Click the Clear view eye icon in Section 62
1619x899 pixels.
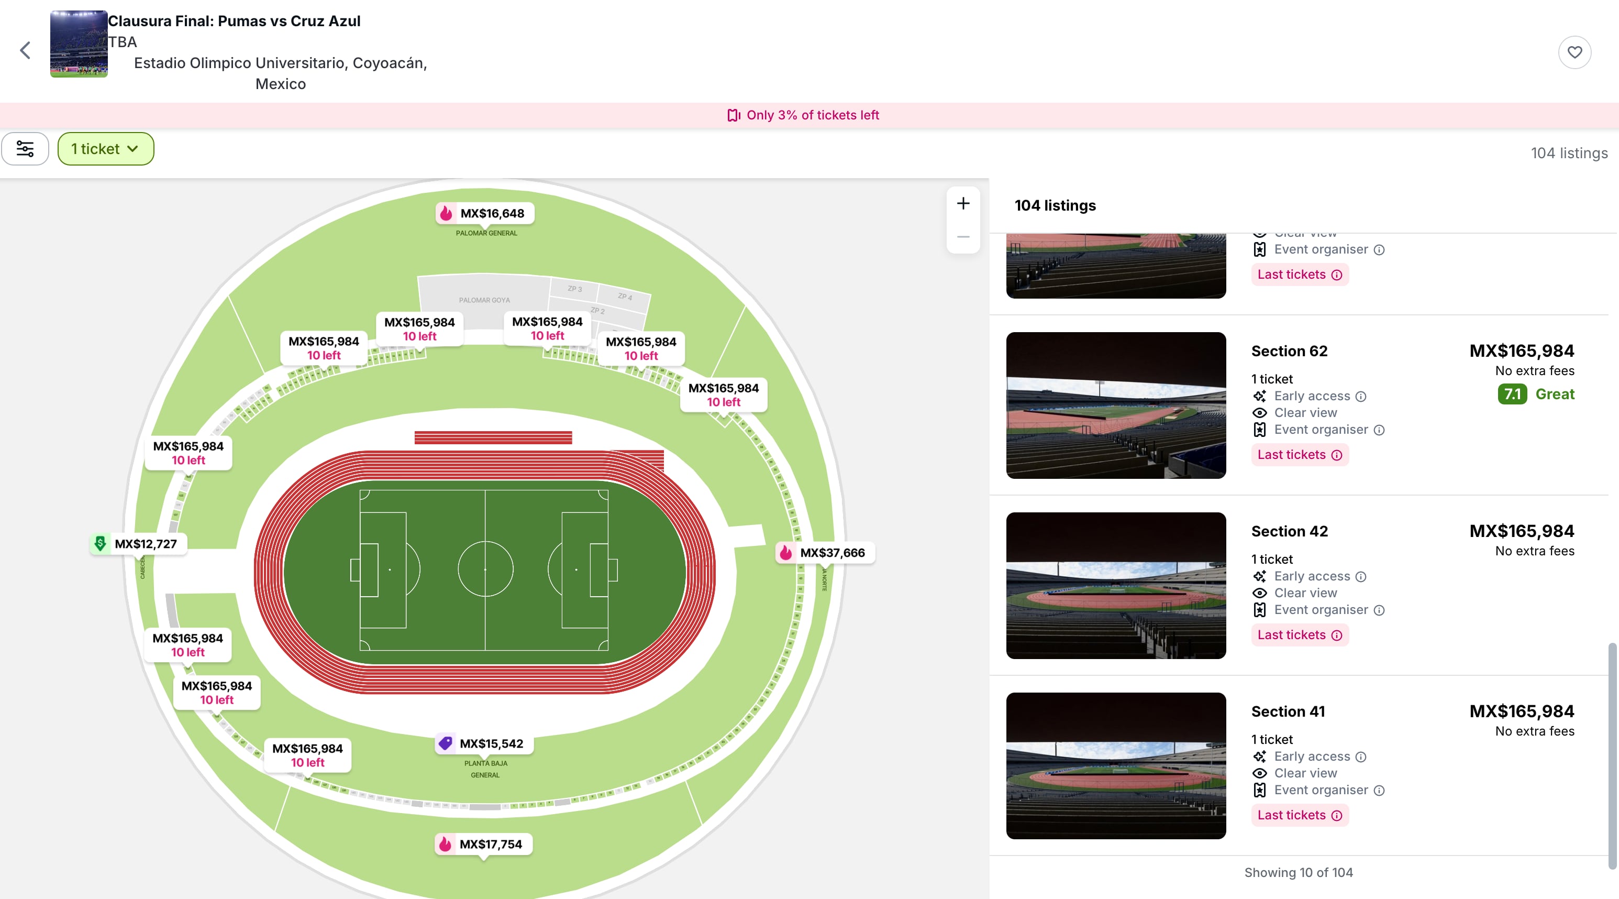coord(1259,413)
